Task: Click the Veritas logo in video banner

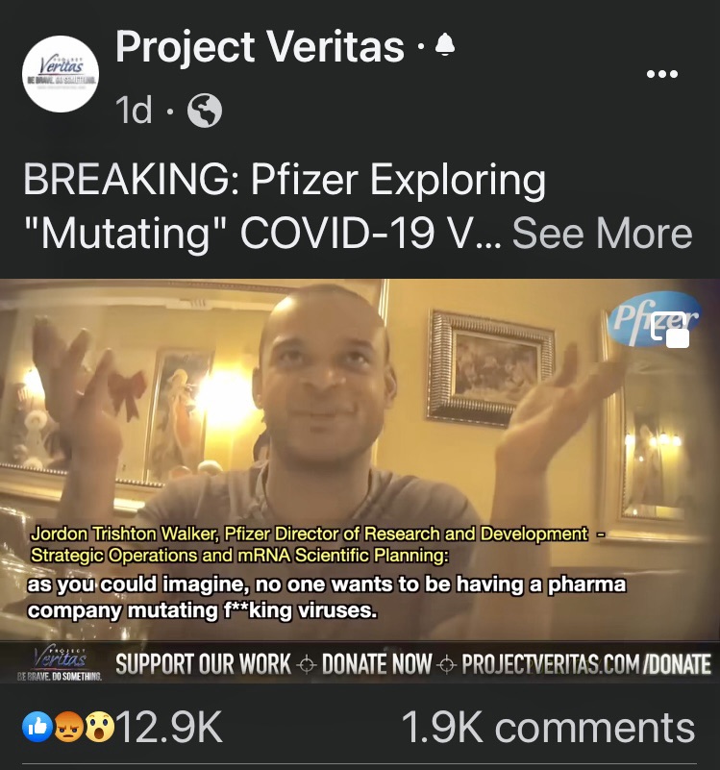Action: [x=60, y=662]
